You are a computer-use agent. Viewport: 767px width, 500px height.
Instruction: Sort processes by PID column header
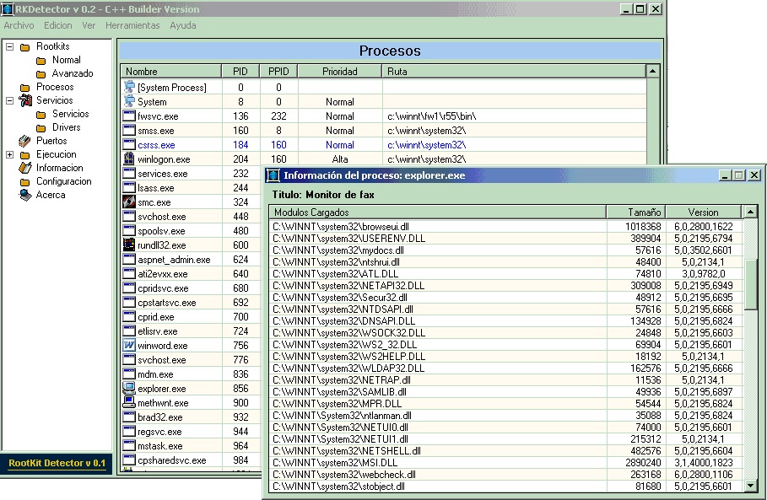(240, 72)
